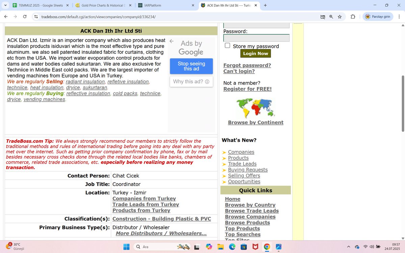The height and width of the screenshot is (253, 405).
Task: Open the Home quick link
Action: tap(233, 199)
